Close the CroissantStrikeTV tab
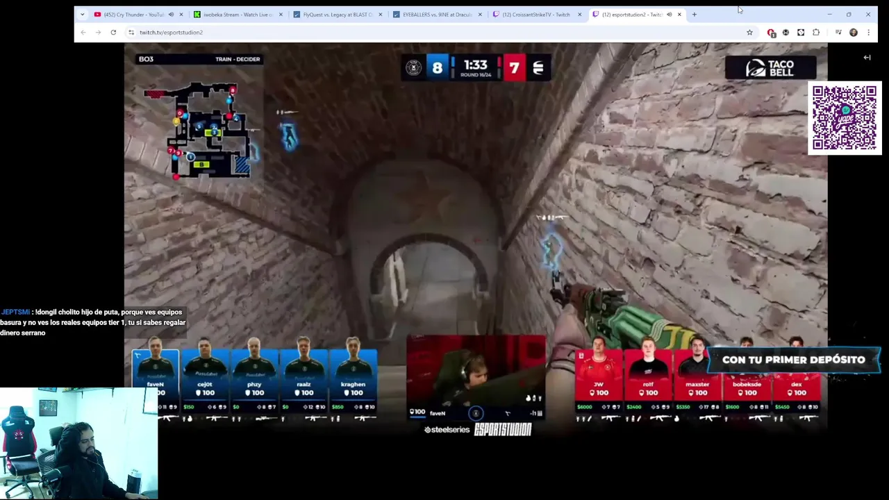 [x=579, y=15]
